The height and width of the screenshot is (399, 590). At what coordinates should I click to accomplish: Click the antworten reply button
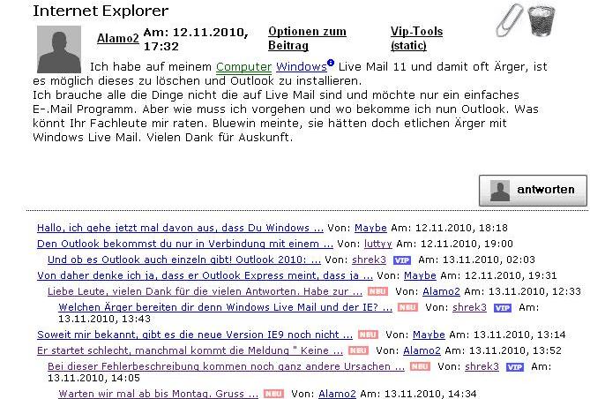[533, 191]
